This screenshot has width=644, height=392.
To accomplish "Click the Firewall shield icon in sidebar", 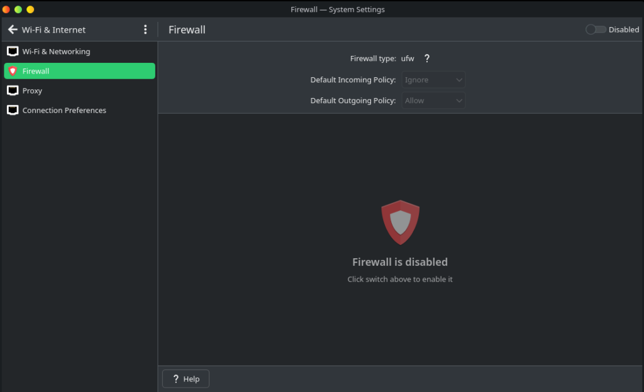I will 13,71.
